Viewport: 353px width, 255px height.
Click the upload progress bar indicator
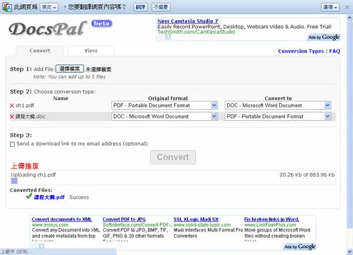click(x=14, y=181)
